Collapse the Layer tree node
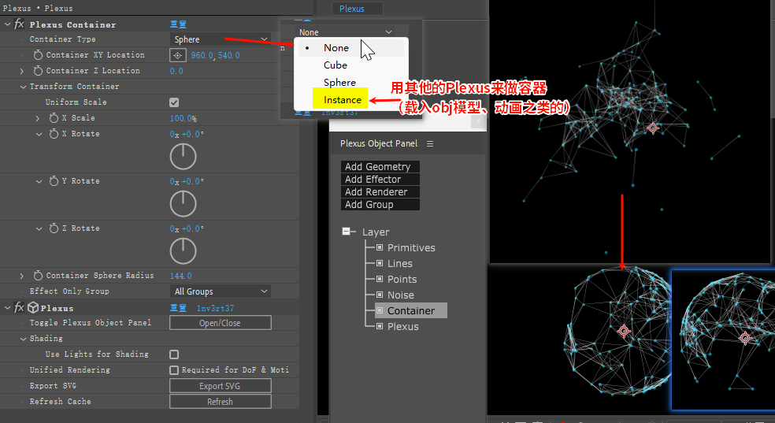The height and width of the screenshot is (423, 775). [x=346, y=232]
